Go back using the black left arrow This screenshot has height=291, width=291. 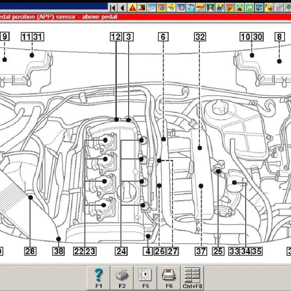click(122, 8)
